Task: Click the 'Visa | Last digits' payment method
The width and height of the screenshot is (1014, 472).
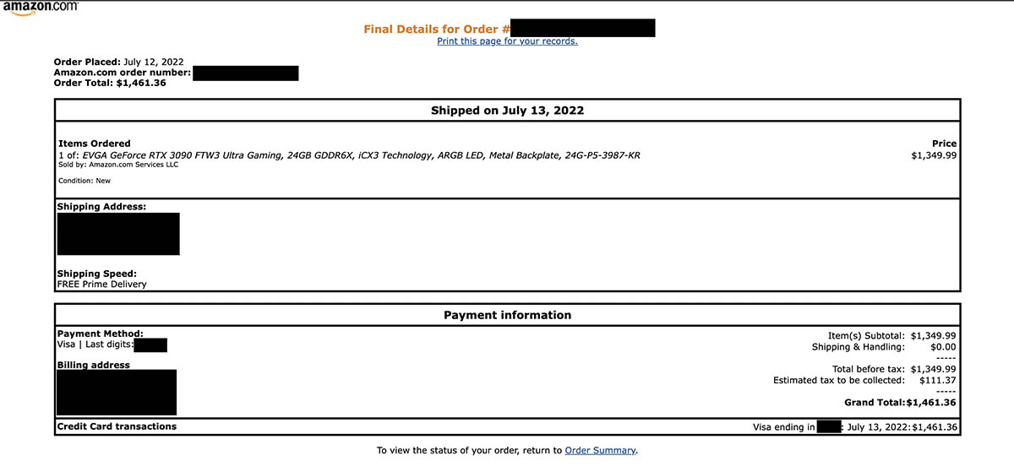Action: point(95,345)
